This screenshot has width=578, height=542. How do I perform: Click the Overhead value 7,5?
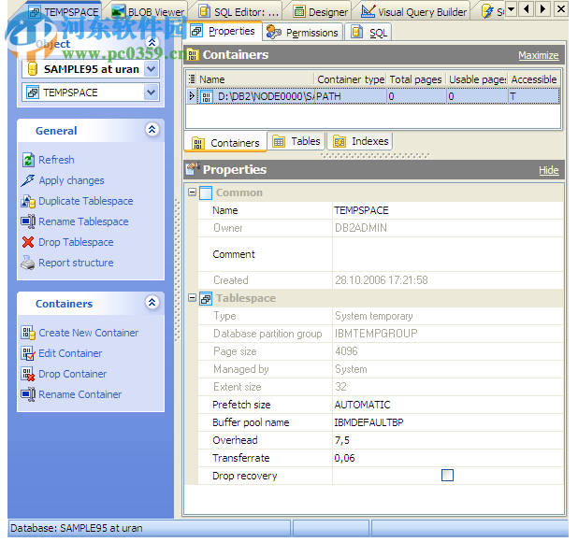447,440
